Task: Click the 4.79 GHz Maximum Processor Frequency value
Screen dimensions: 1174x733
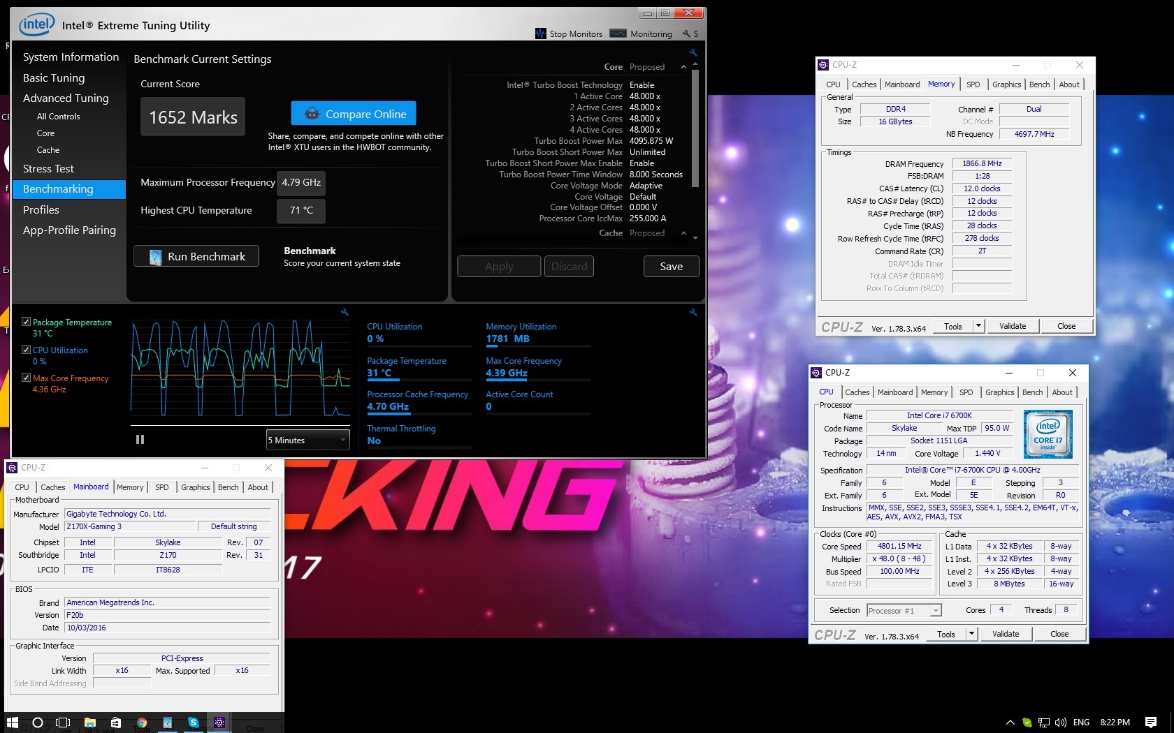Action: pyautogui.click(x=301, y=182)
